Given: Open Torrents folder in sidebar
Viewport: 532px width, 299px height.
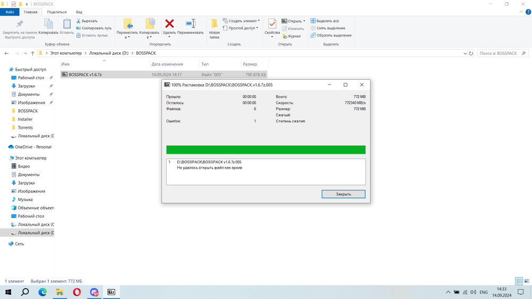Looking at the screenshot, I should tap(25, 128).
